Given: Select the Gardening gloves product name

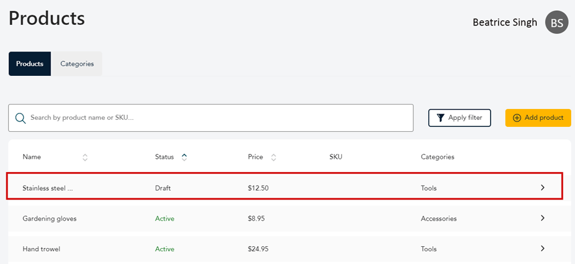Looking at the screenshot, I should point(49,219).
